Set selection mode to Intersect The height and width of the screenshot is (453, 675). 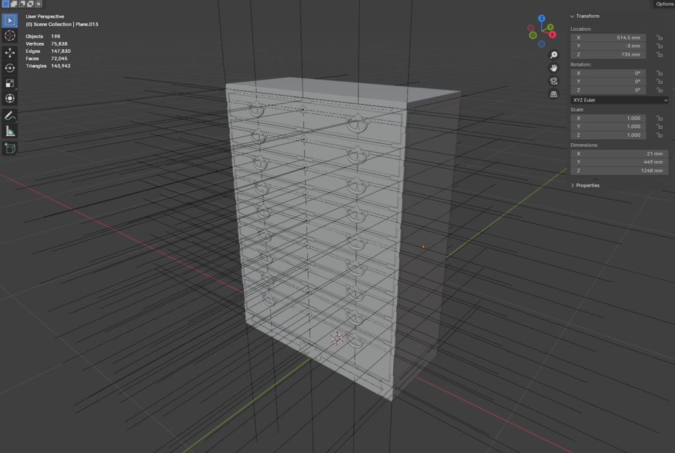(38, 4)
